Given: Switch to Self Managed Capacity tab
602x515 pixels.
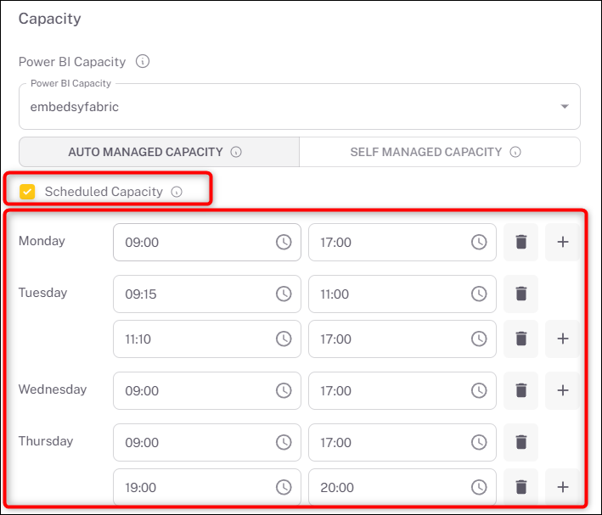Looking at the screenshot, I should coord(439,152).
